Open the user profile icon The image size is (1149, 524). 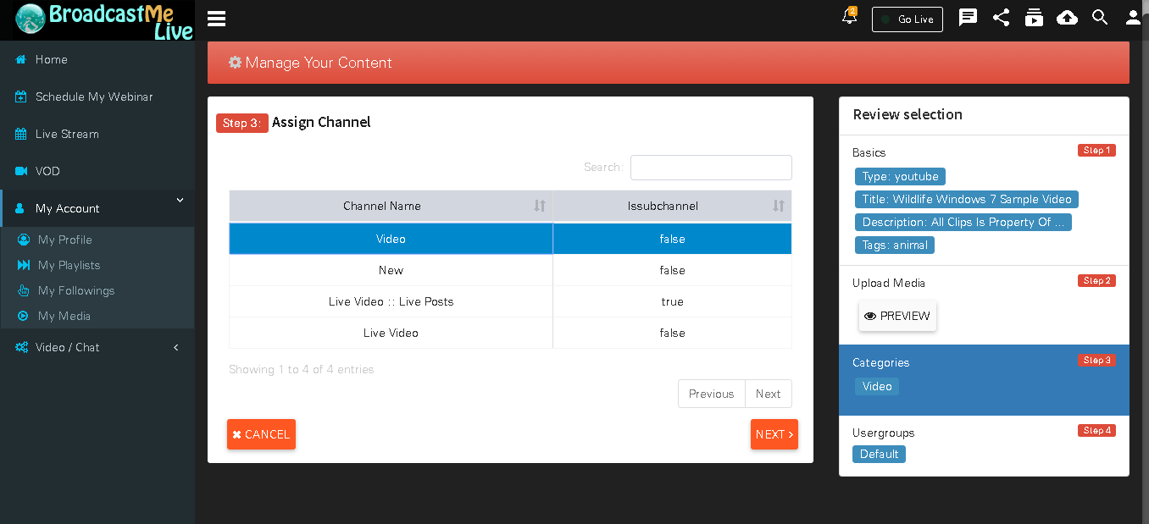coord(1133,18)
